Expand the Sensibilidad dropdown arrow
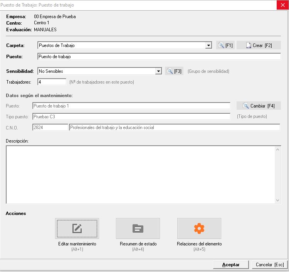Image resolution: width=289 pixels, height=272 pixels. (158, 71)
